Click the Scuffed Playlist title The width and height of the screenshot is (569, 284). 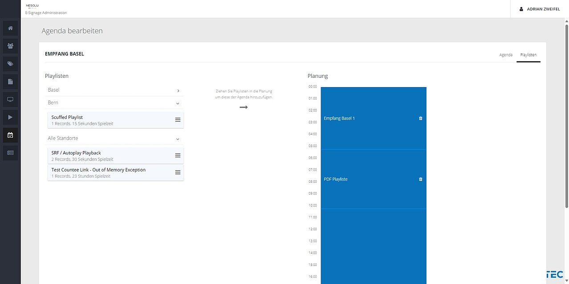(x=67, y=117)
